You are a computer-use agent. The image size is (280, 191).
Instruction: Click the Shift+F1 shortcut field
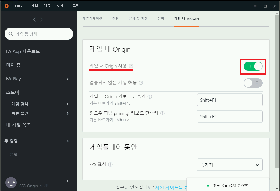230,100
